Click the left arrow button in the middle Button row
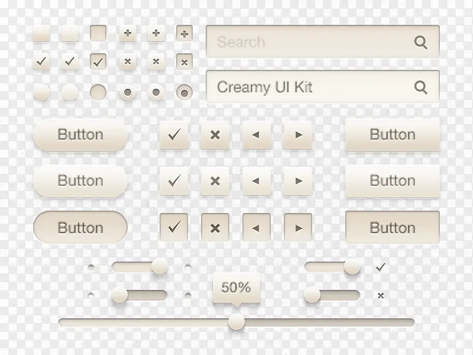The height and width of the screenshot is (355, 473). click(x=256, y=181)
